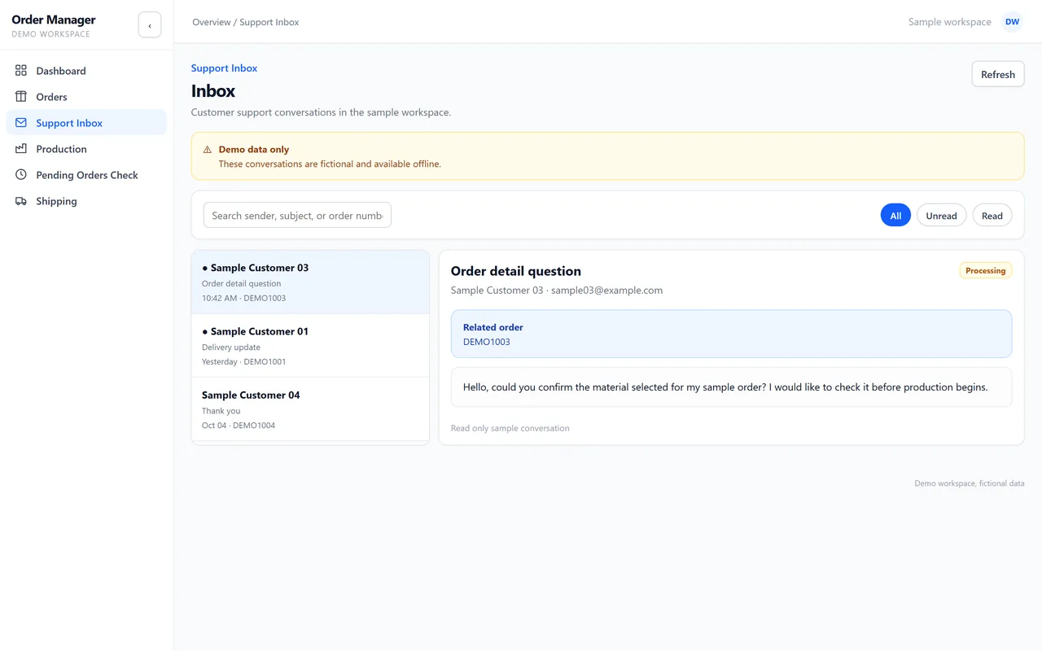This screenshot has width=1042, height=651.
Task: Filter inbox to Unread conversations
Action: (941, 216)
